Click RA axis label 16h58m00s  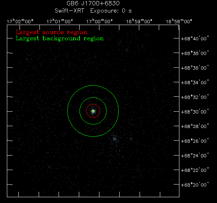click(179, 21)
